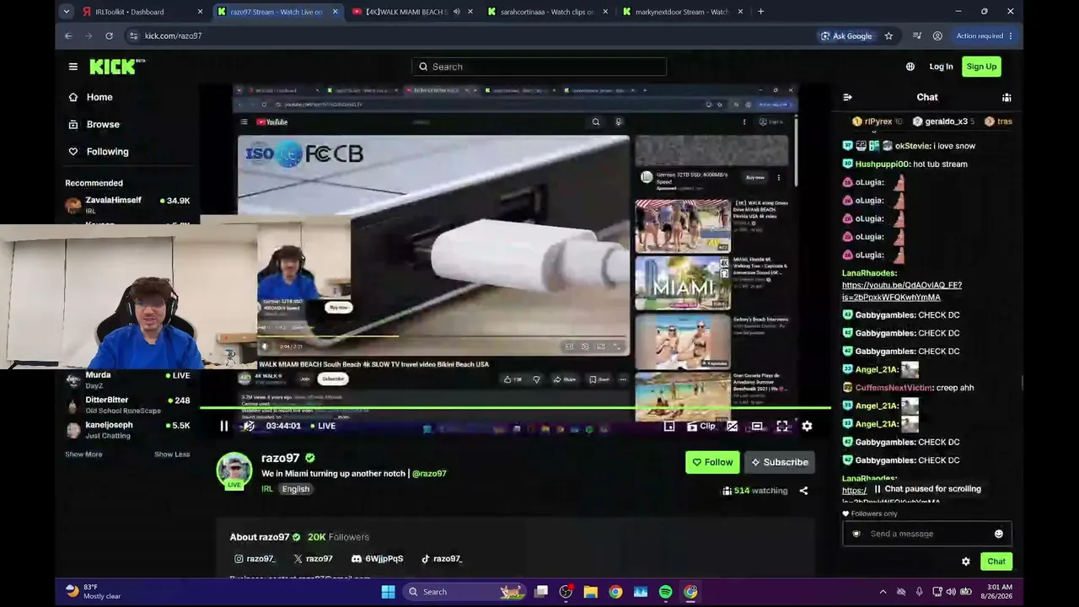Open Browse in the sidebar
The height and width of the screenshot is (607, 1079).
coord(94,124)
